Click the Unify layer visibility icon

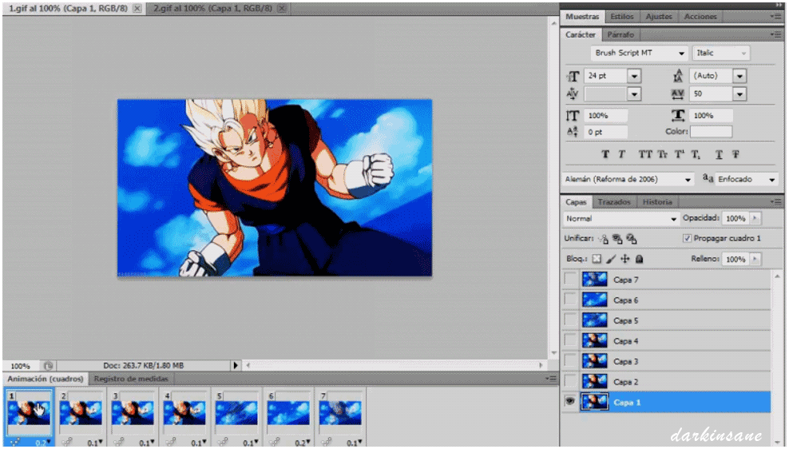click(617, 239)
